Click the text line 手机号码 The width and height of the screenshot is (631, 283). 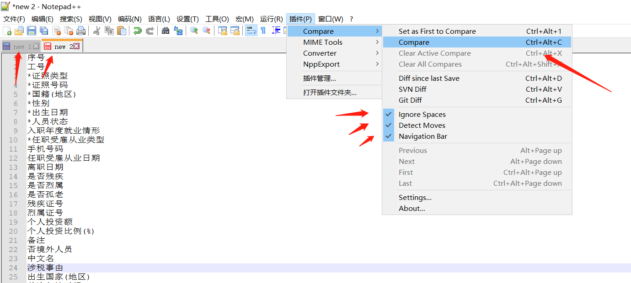pos(45,149)
